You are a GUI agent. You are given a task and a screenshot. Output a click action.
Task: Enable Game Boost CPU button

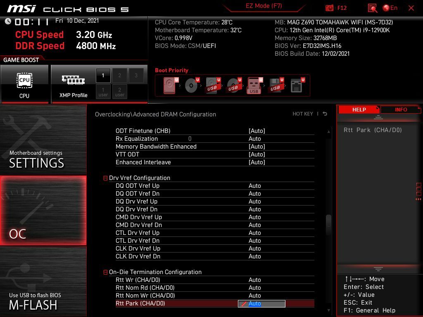pos(24,84)
